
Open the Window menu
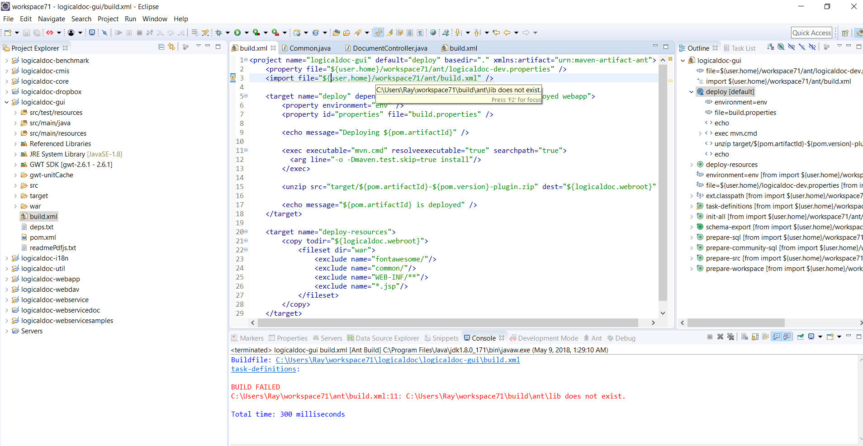click(x=155, y=19)
